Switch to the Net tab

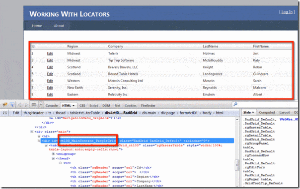[118, 105]
